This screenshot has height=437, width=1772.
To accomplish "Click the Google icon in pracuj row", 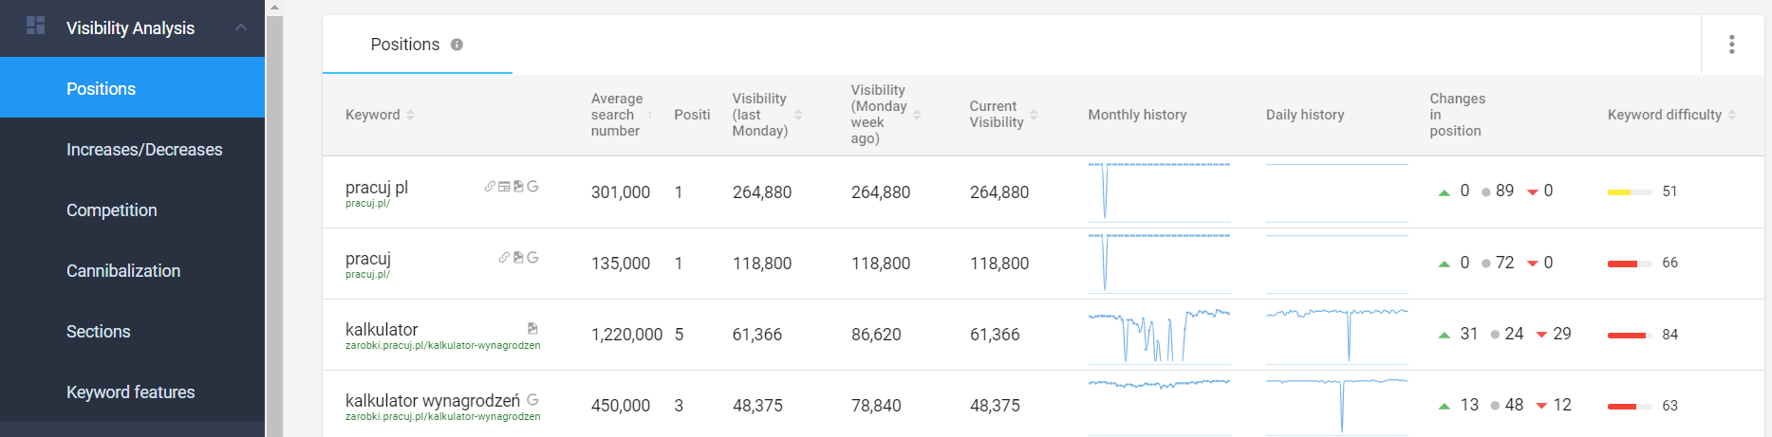I will point(532,258).
